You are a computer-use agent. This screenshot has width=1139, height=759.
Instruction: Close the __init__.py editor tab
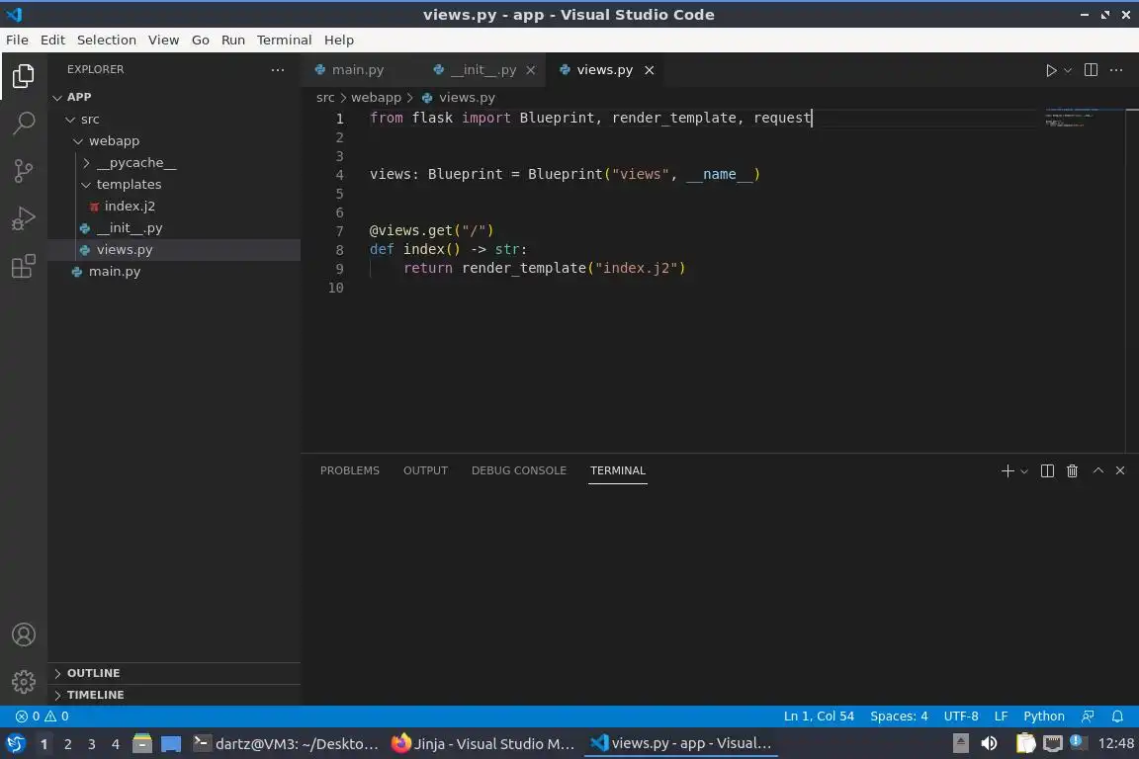click(x=531, y=70)
